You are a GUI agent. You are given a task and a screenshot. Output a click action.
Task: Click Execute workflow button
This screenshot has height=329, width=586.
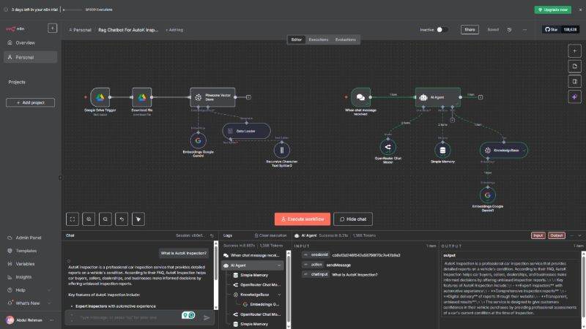[303, 219]
